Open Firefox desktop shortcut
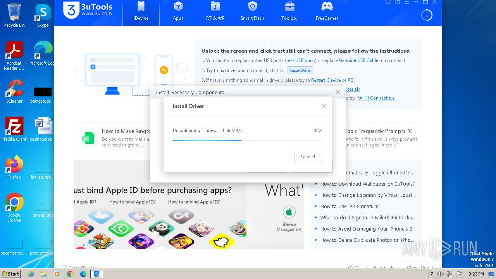 [x=14, y=167]
